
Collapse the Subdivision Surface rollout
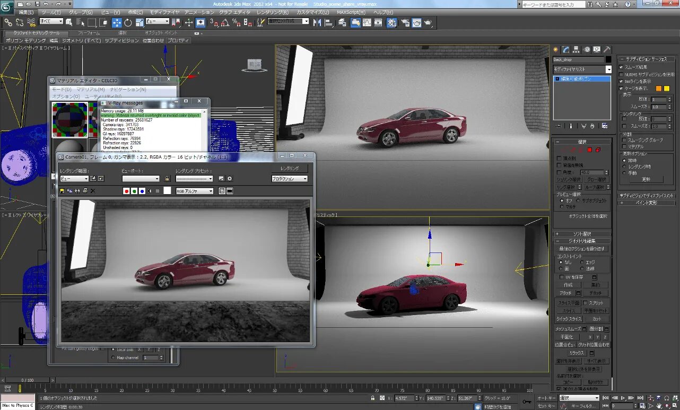646,59
